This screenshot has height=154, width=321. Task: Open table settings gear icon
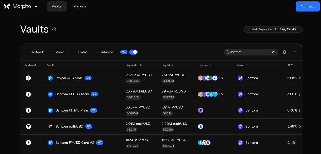coord(284,52)
